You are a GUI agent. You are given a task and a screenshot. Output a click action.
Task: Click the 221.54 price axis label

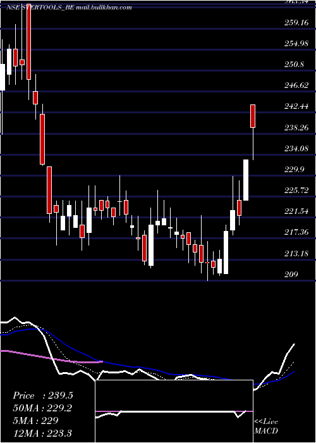point(296,211)
